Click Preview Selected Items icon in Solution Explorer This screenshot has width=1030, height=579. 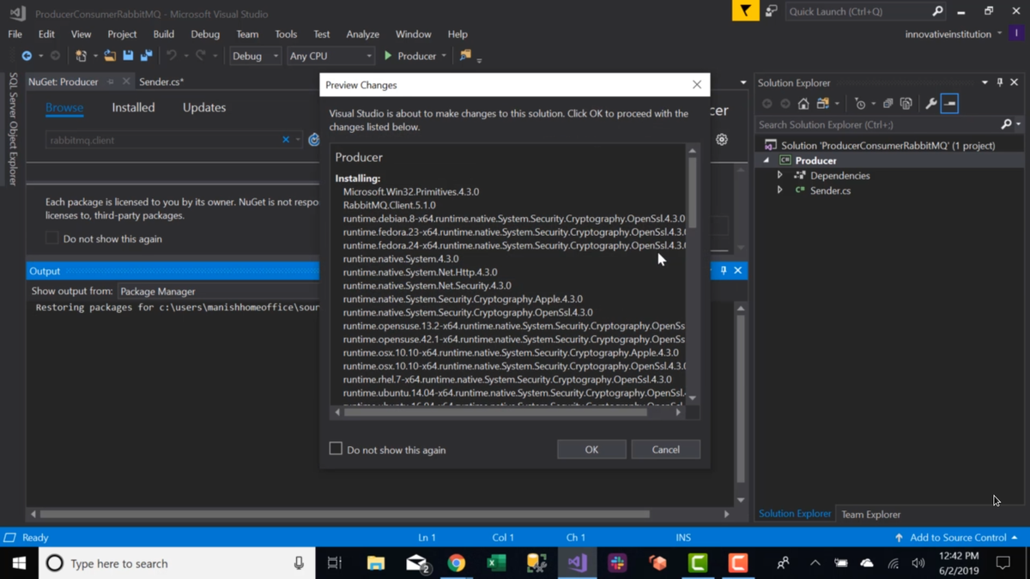[949, 104]
